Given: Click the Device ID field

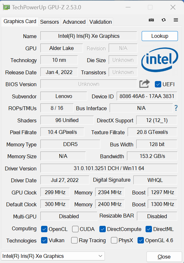Looking at the screenshot, I should [x=147, y=96].
